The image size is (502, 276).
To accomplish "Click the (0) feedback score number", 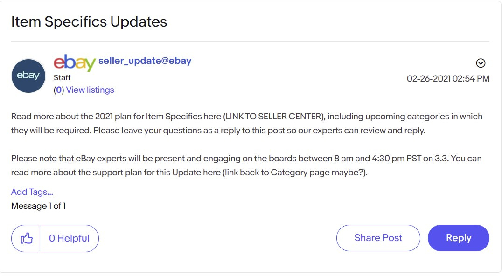I will 59,90.
